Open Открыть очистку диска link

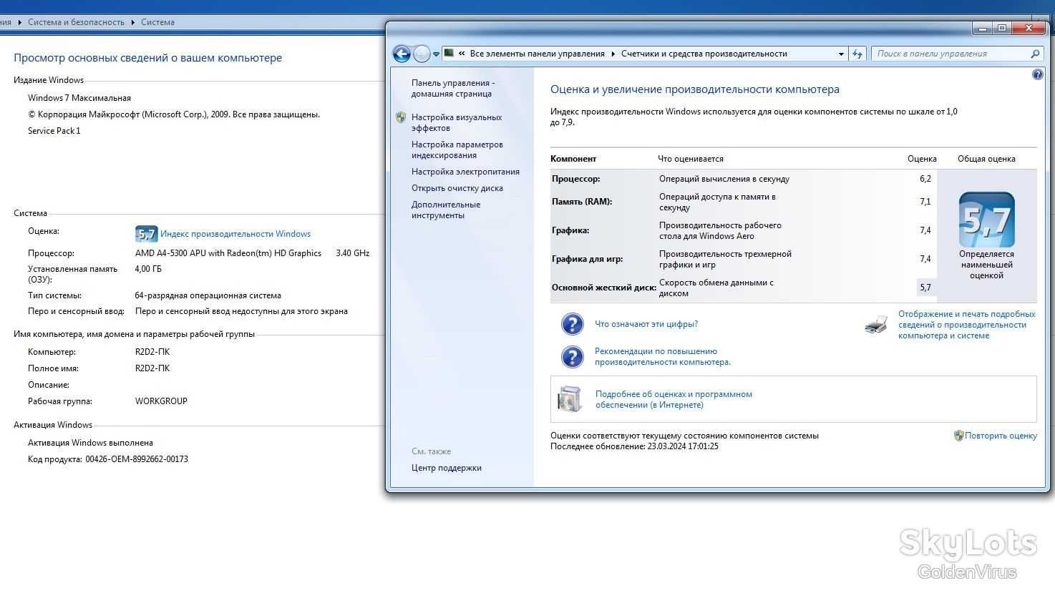(457, 188)
